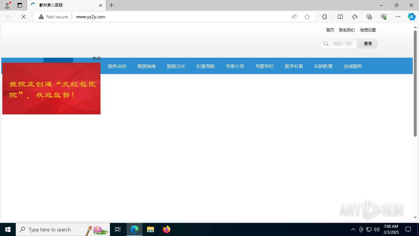Open the tab actions menu icon
This screenshot has height=236, width=419.
[x=20, y=5]
